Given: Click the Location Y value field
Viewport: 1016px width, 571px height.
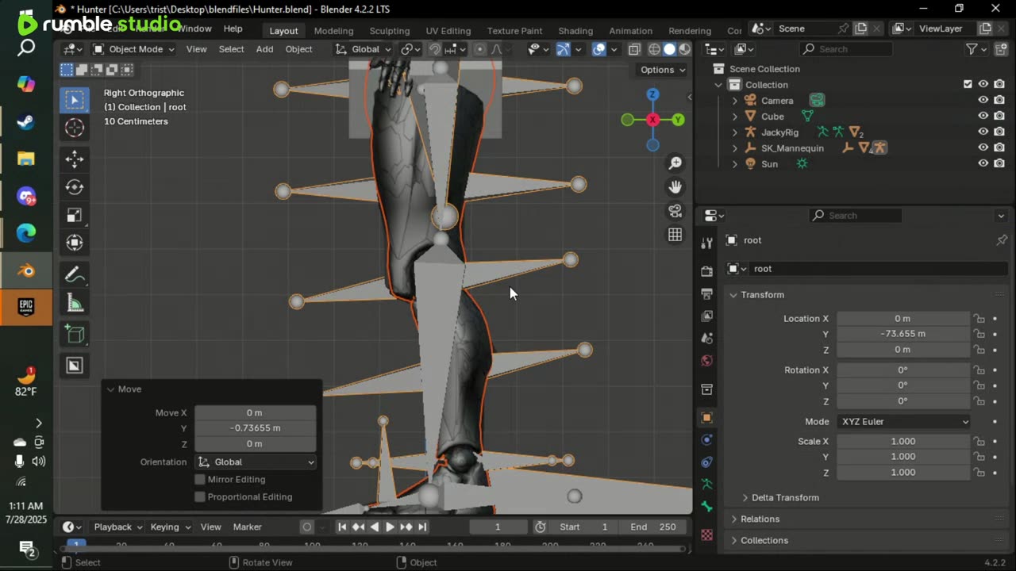Looking at the screenshot, I should 902,334.
